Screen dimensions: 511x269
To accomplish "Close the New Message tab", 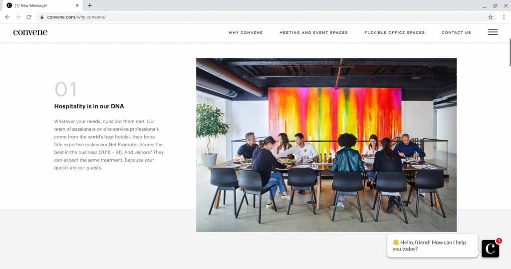I will point(77,5).
